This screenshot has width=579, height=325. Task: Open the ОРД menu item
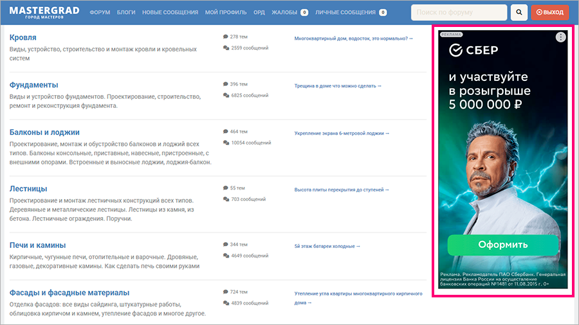click(x=259, y=12)
